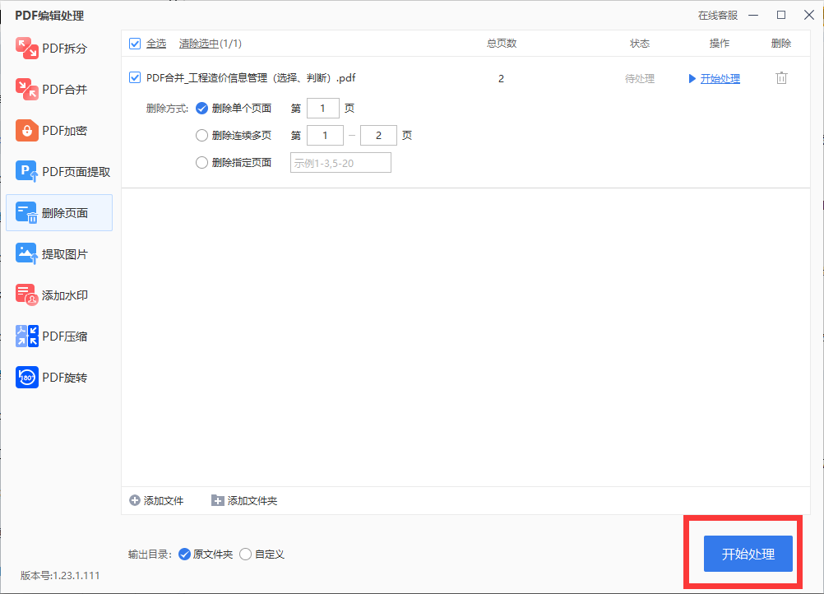Click the blue 开始处理 button at bottom
Image resolution: width=824 pixels, height=594 pixels.
(748, 554)
